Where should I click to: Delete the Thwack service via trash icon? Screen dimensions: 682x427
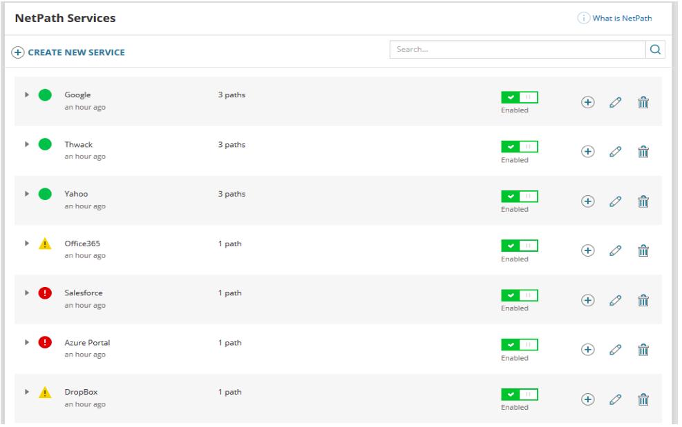click(x=643, y=152)
